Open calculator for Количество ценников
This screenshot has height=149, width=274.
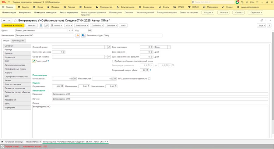click(x=64, y=52)
